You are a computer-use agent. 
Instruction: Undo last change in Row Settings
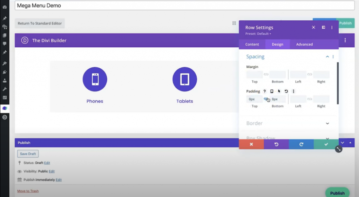(276, 144)
